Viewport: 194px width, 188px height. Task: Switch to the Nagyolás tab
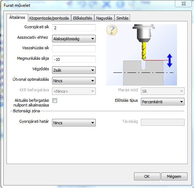(104, 18)
